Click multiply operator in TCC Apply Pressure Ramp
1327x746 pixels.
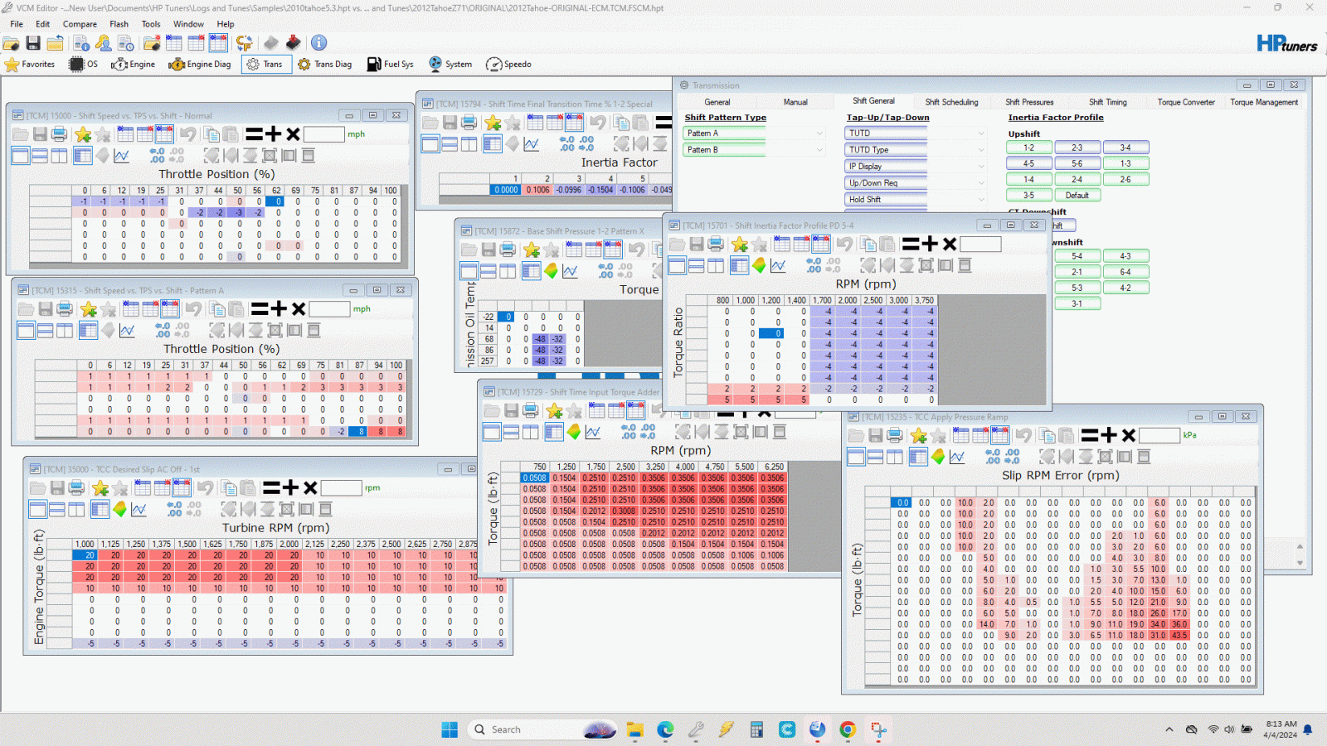click(1128, 435)
